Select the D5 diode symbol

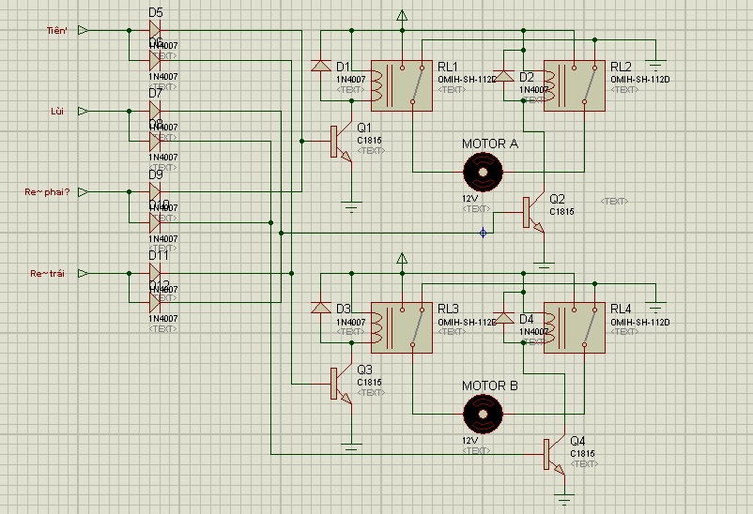pyautogui.click(x=155, y=30)
